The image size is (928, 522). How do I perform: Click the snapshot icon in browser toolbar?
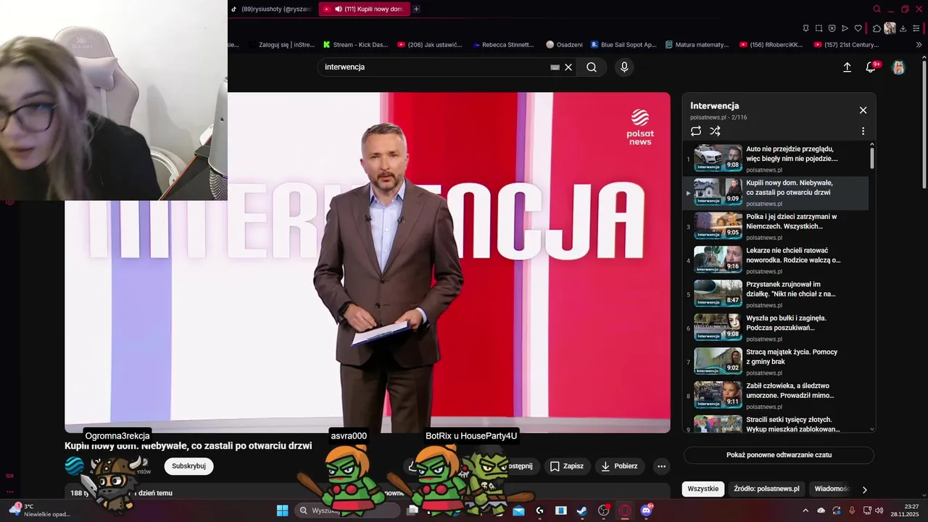point(819,28)
